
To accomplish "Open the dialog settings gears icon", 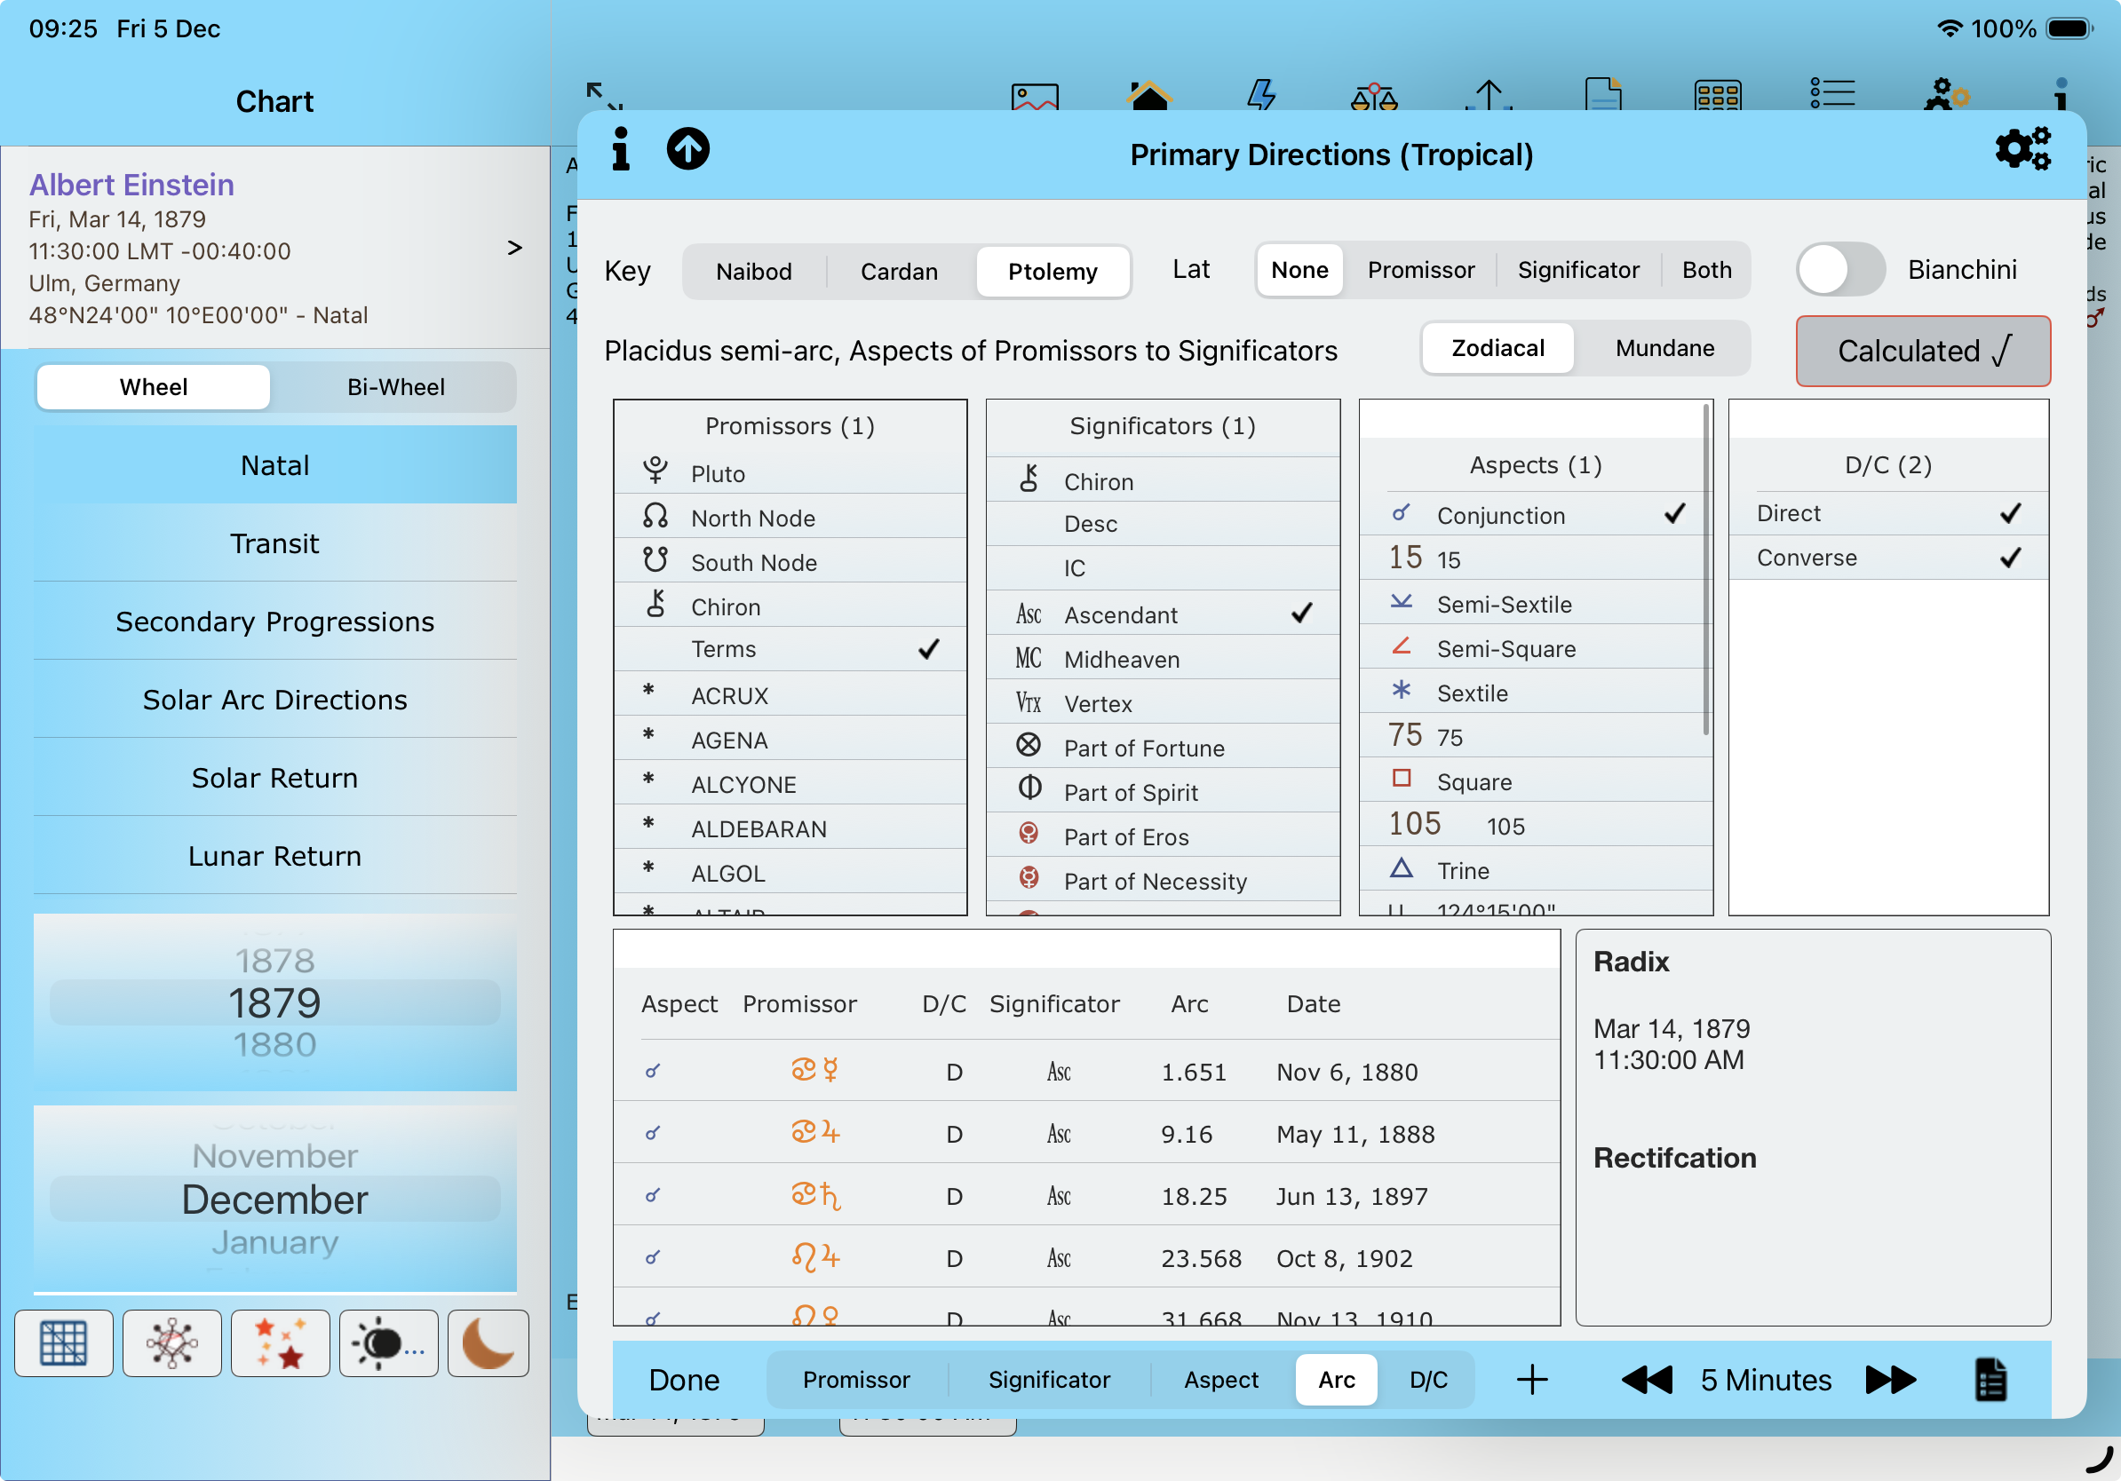I will (x=2022, y=148).
